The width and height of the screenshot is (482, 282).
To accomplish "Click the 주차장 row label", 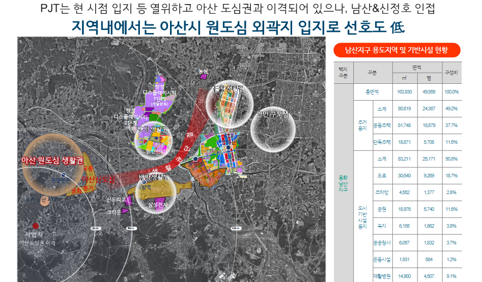I will coord(382,193).
